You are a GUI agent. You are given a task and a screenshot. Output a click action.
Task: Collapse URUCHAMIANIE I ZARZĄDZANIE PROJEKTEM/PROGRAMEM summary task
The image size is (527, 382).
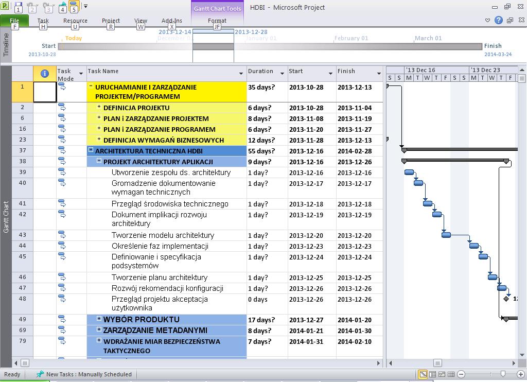click(91, 86)
